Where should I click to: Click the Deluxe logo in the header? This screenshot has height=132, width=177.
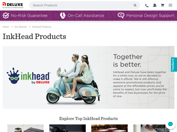(x=13, y=5)
